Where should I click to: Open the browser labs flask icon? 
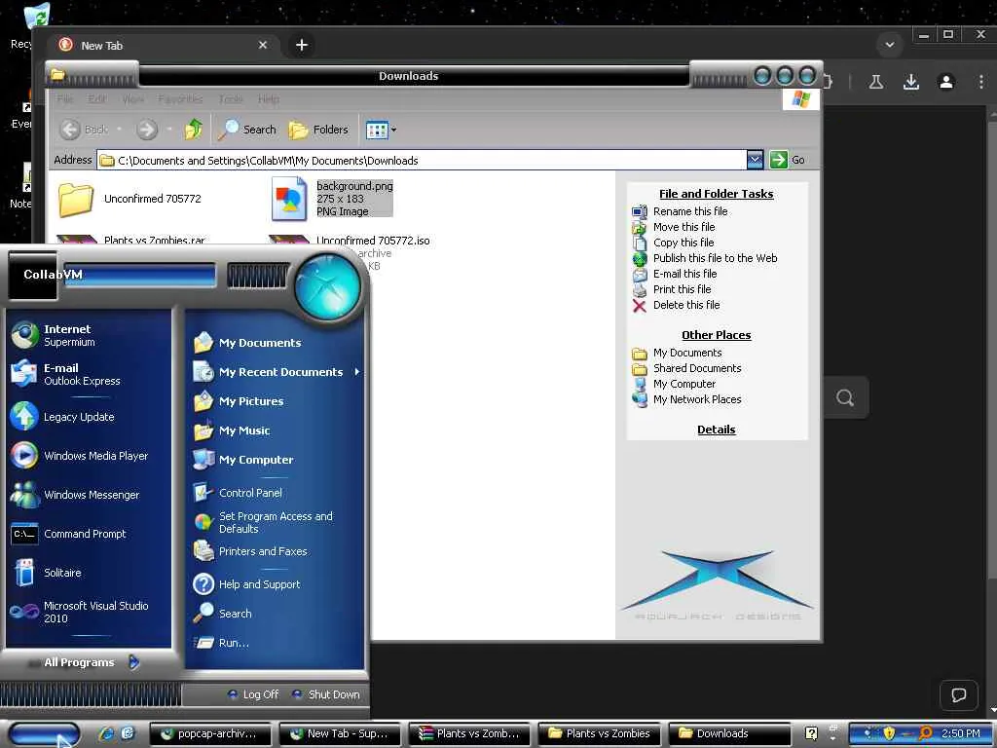point(876,82)
